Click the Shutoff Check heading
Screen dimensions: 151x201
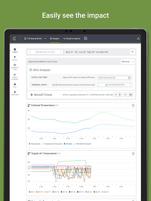pyautogui.click(x=43, y=95)
